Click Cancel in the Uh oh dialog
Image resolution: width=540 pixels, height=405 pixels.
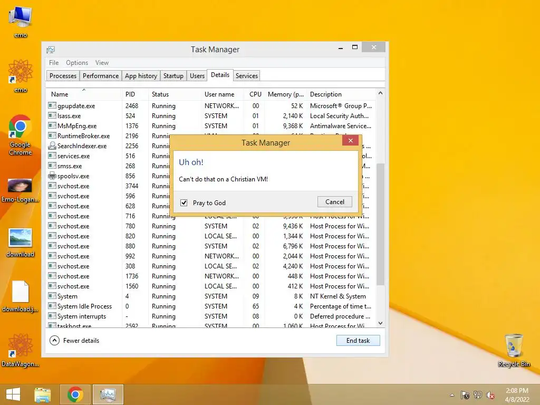335,202
